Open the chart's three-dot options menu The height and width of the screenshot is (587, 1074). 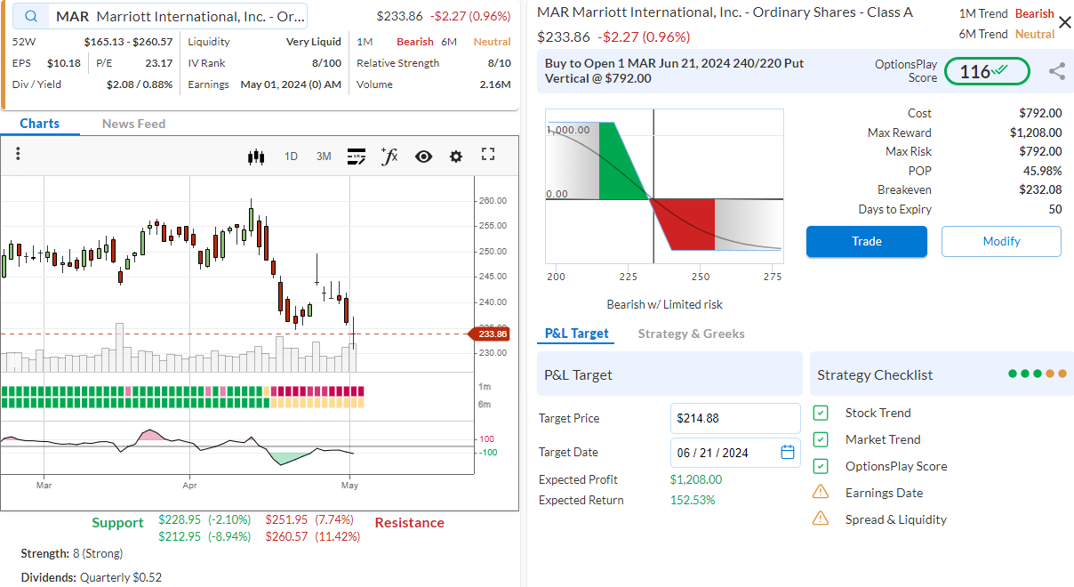coord(18,155)
